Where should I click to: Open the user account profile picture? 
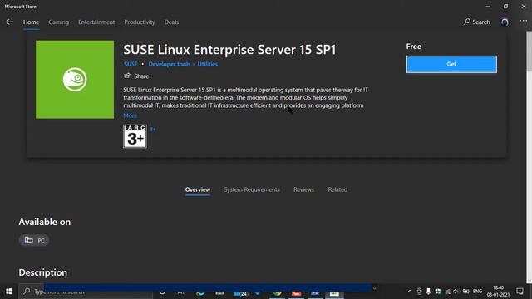(x=505, y=22)
